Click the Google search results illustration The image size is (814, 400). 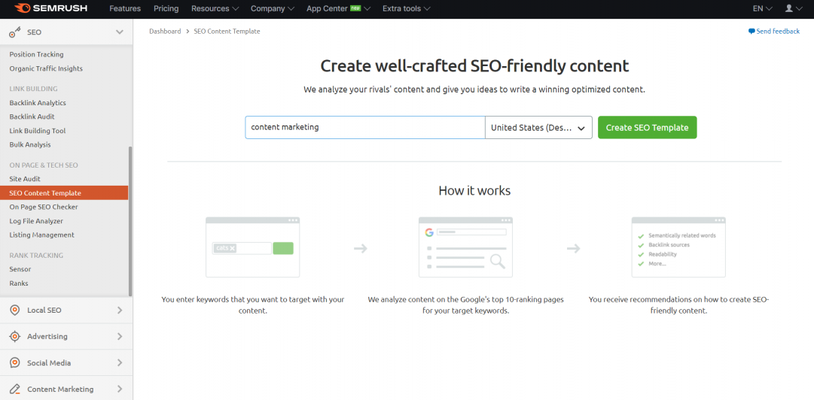tap(465, 247)
